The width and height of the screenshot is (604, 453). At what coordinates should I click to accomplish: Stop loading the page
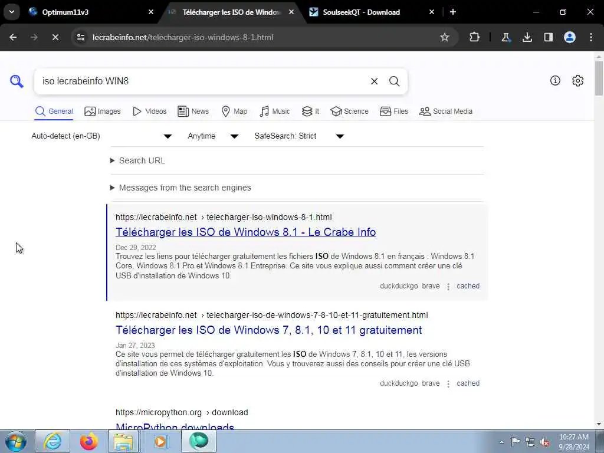point(55,37)
